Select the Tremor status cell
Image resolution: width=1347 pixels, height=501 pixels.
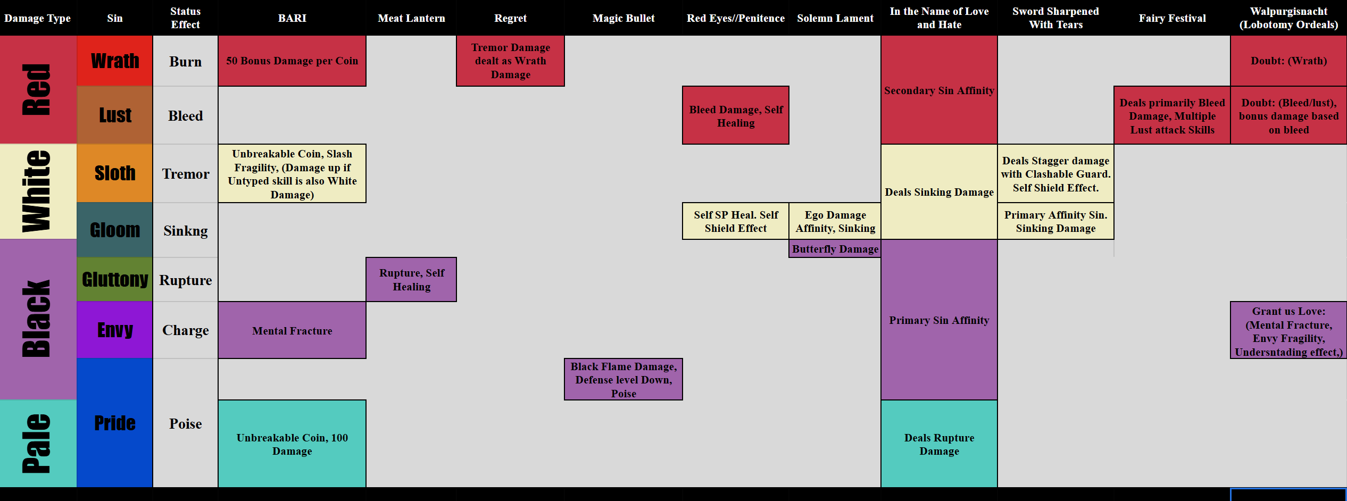coord(185,173)
